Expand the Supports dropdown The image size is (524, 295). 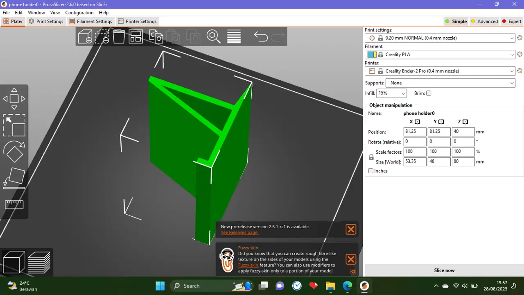point(450,83)
